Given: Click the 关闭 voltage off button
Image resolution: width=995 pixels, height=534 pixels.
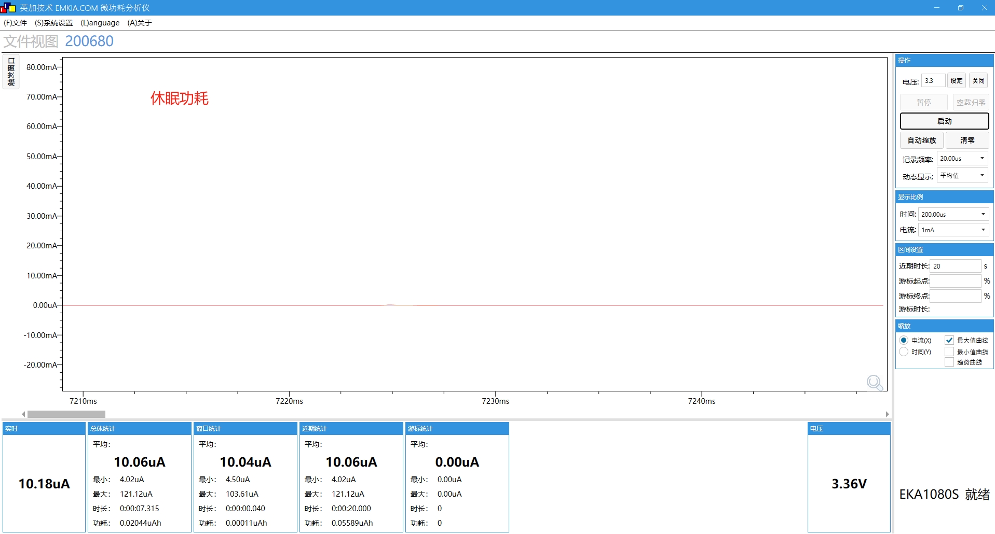Looking at the screenshot, I should tap(978, 81).
